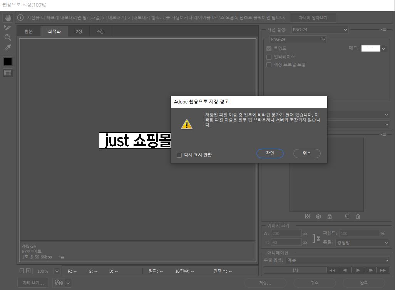Screen dimensions: 395x290
Task: Enable the 인터레이스 checkbox
Action: tap(269, 57)
